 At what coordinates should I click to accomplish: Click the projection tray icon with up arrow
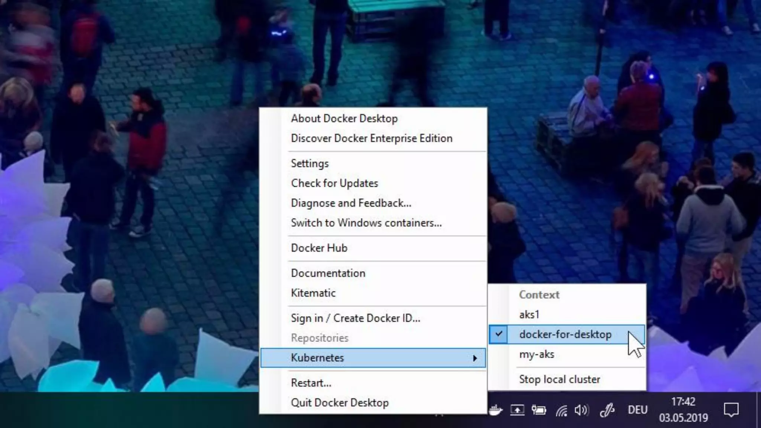517,410
